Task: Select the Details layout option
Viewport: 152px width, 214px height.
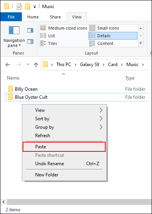Action: [x=113, y=36]
